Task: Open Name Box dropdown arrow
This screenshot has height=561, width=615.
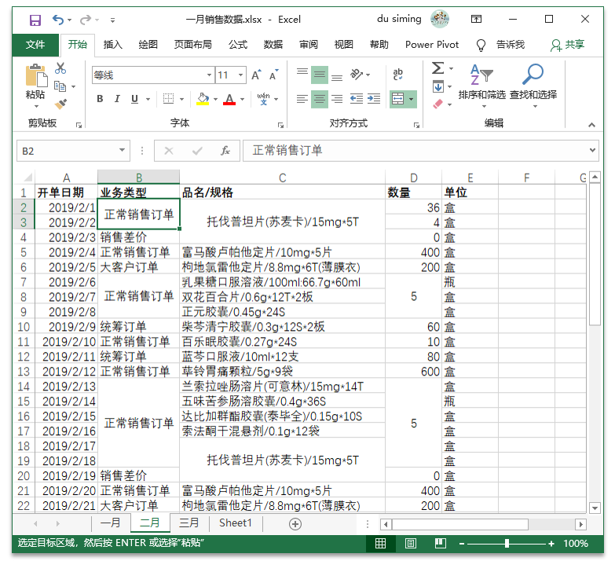Action: point(122,151)
